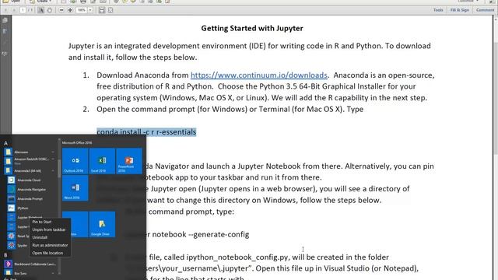This screenshot has width=498, height=280.
Task: Click the zoom out minus icon
Action: [61, 10]
